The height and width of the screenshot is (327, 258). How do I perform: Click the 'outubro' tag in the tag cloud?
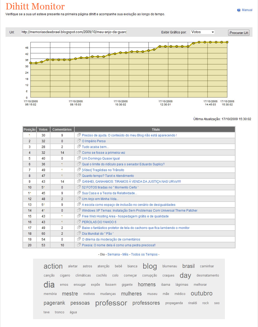pyautogui.click(x=202, y=294)
